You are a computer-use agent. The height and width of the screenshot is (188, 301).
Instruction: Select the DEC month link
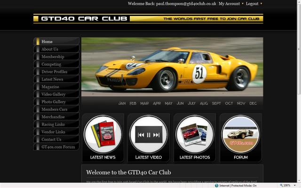(x=253, y=103)
